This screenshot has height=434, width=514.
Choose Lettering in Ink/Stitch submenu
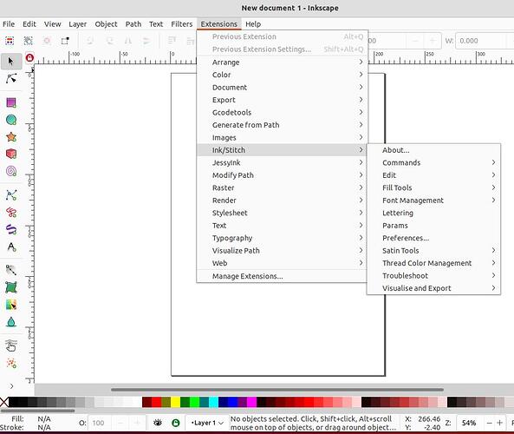click(x=433, y=213)
